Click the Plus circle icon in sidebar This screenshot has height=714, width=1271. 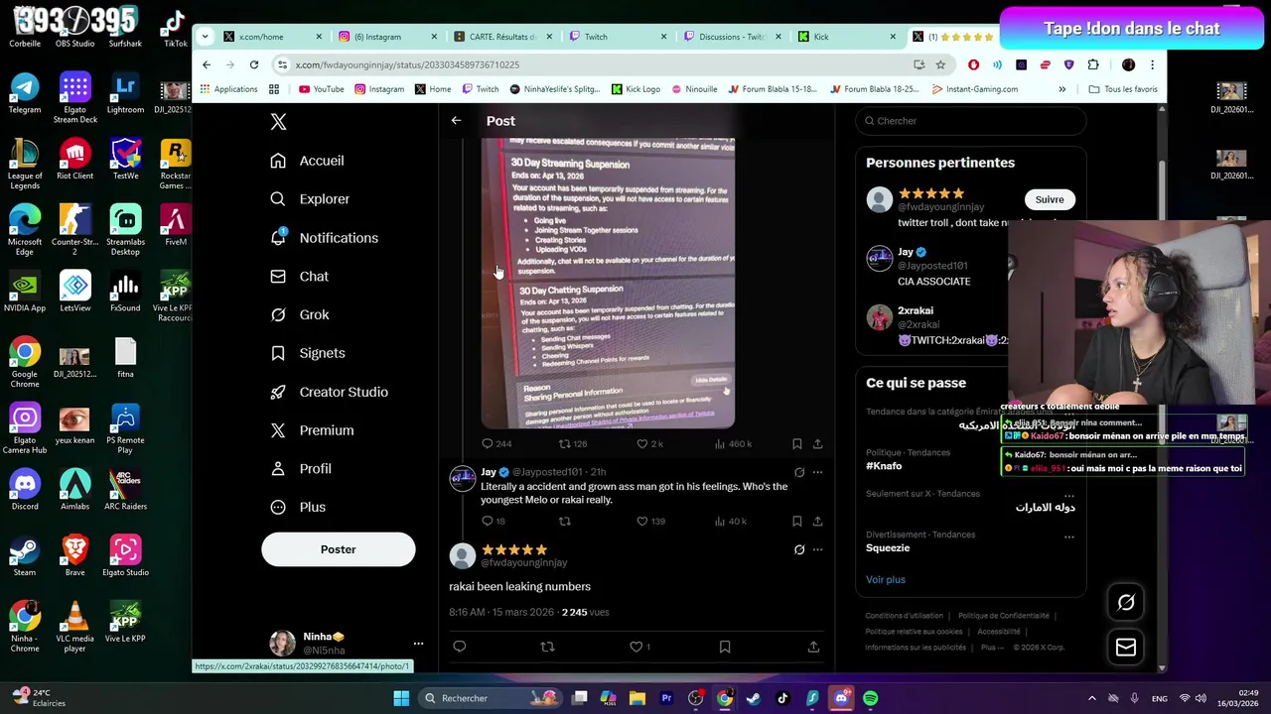coord(278,507)
